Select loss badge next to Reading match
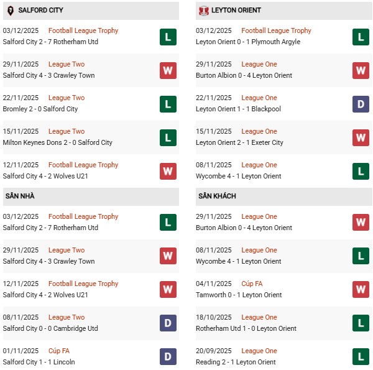The image size is (373, 370). 361,357
